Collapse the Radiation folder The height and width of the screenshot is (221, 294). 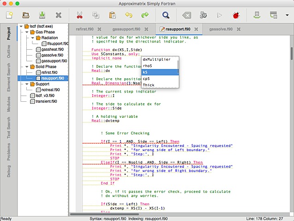coord(33,38)
